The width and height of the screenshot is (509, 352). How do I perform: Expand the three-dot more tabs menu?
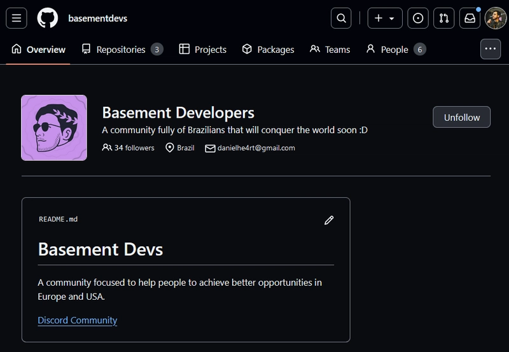coord(491,49)
